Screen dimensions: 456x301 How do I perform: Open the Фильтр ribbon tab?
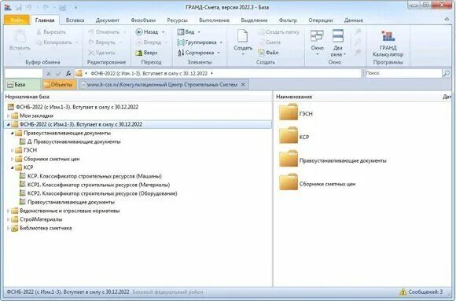[x=288, y=20]
